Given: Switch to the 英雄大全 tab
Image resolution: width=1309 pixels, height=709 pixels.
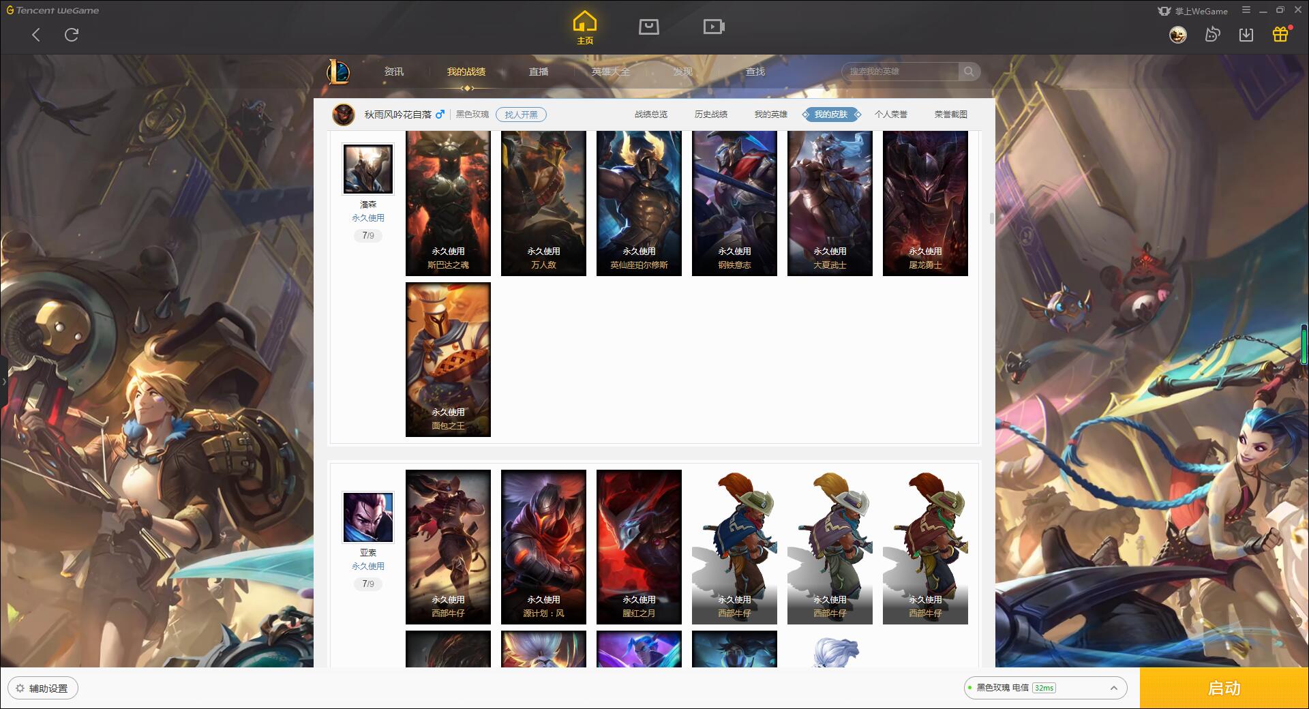Looking at the screenshot, I should pyautogui.click(x=611, y=72).
